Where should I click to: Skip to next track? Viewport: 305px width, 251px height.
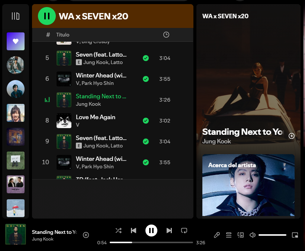click(x=169, y=231)
